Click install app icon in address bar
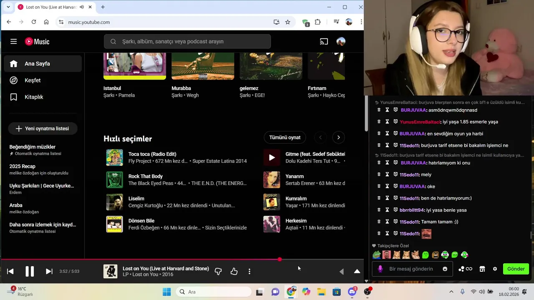Image resolution: width=534 pixels, height=300 pixels. tap(276, 22)
